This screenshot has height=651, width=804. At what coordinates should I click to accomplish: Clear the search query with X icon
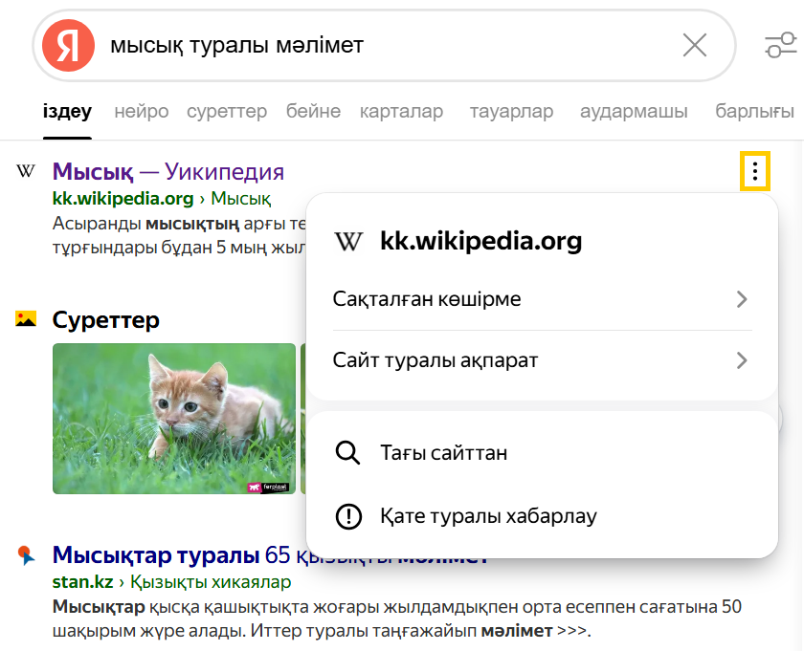tap(694, 45)
